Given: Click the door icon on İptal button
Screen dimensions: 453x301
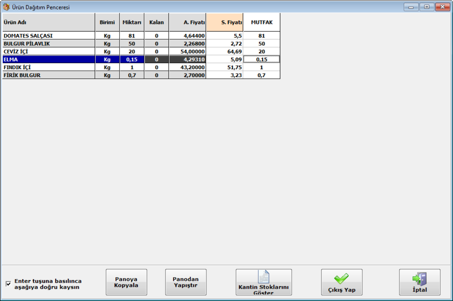Looking at the screenshot, I should (x=420, y=278).
